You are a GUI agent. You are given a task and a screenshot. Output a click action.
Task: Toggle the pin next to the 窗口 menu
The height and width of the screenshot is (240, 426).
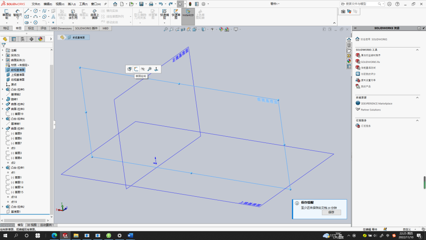tap(105, 4)
